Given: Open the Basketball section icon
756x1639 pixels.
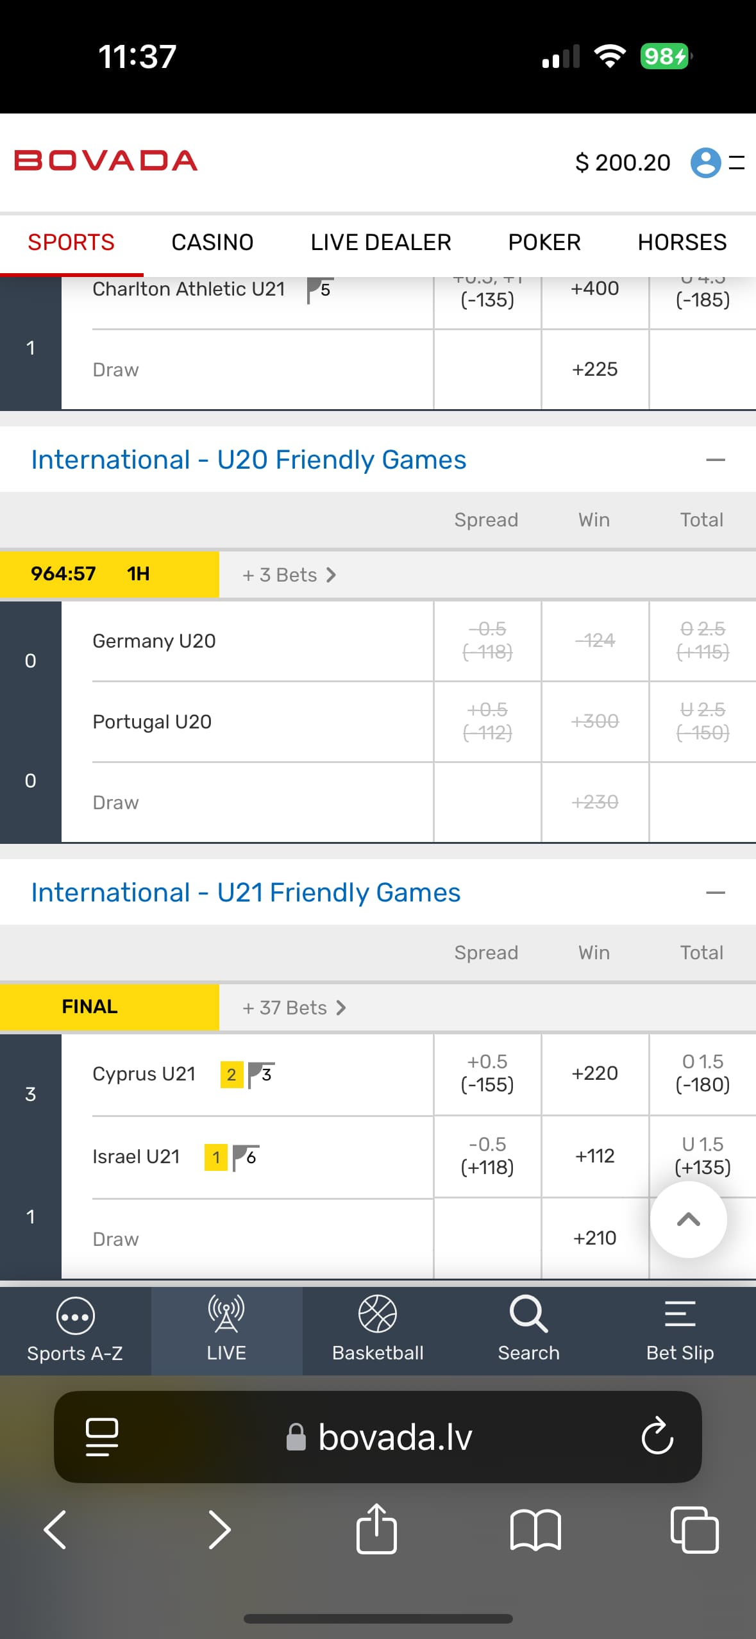Looking at the screenshot, I should (x=378, y=1315).
